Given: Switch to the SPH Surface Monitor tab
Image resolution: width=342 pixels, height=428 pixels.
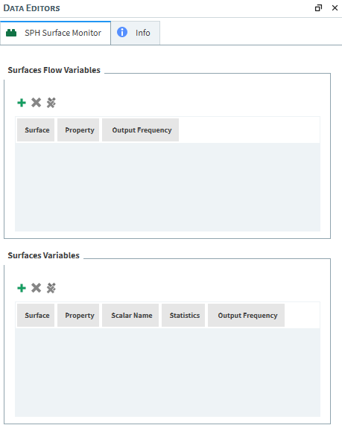Looking at the screenshot, I should tap(55, 33).
